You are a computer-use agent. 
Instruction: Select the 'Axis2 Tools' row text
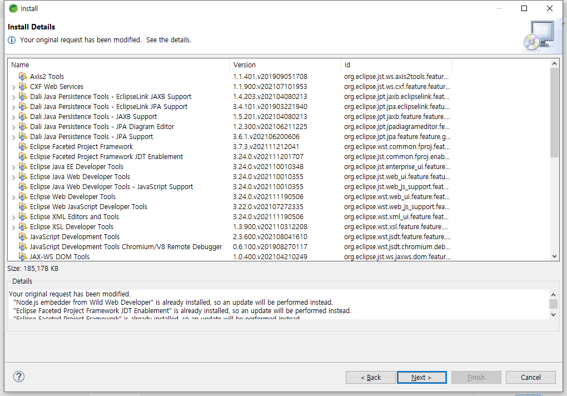[47, 77]
